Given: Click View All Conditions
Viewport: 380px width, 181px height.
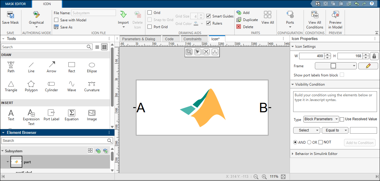Looking at the screenshot, I should click(315, 20).
